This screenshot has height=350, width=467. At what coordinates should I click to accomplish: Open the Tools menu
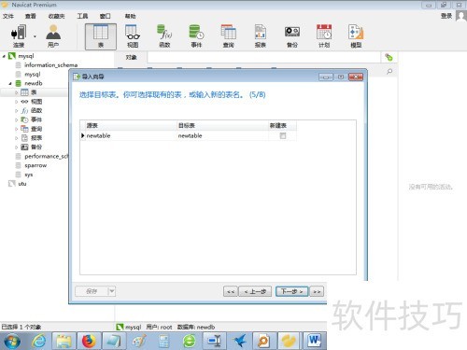[x=82, y=16]
